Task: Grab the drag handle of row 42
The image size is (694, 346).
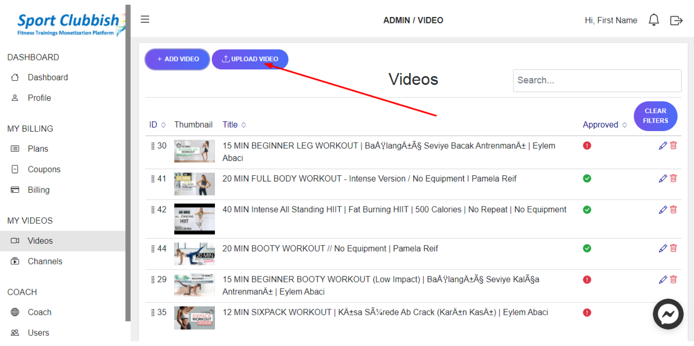Action: coord(153,210)
